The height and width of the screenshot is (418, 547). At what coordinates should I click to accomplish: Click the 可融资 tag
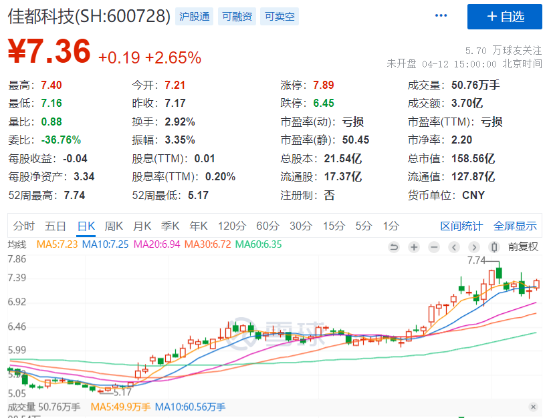pyautogui.click(x=237, y=17)
